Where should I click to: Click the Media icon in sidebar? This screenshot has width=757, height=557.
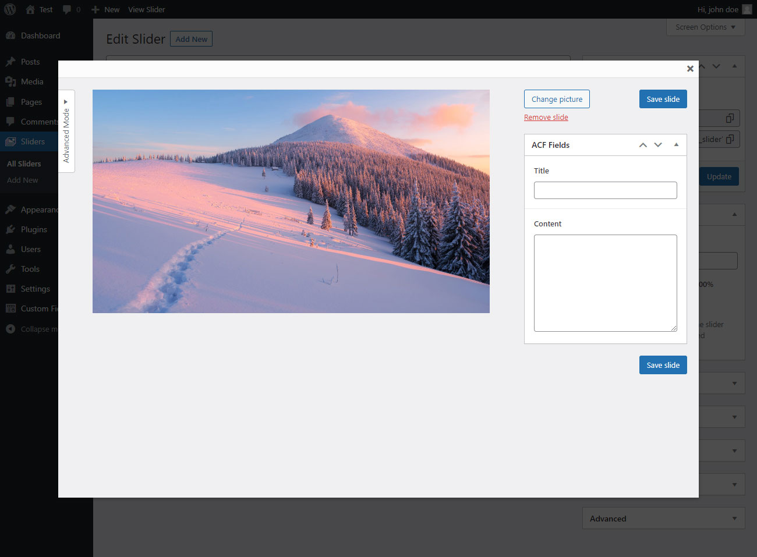point(10,81)
